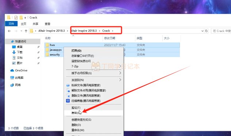Expand the address bar history dropdown
Screen dimensions: 231x136
click(x=203, y=31)
